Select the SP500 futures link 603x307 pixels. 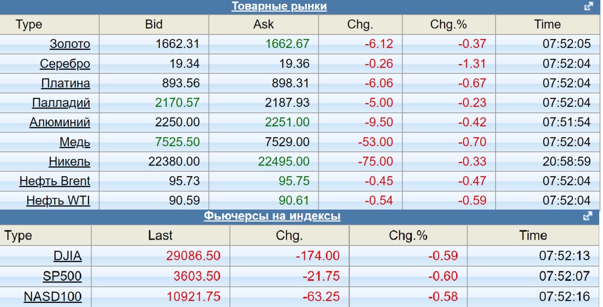(x=62, y=276)
